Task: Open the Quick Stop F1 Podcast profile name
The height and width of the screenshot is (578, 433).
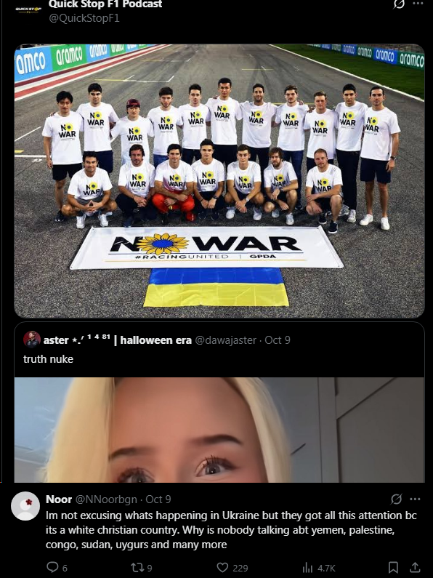Action: click(x=105, y=4)
